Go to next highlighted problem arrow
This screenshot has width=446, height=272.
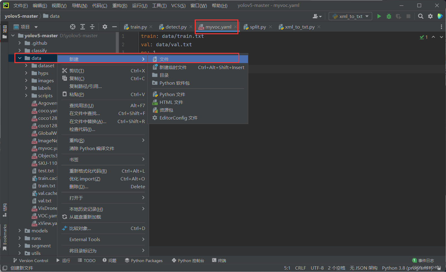(441, 37)
